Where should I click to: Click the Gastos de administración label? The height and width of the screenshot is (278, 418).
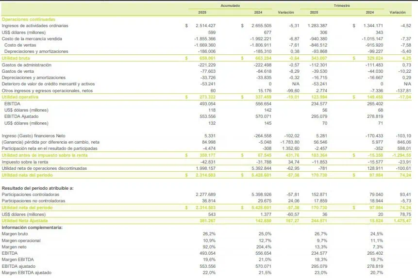(26, 65)
